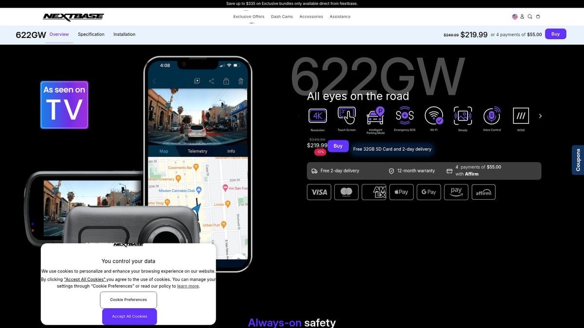Open the Cookie Preferences dialog
This screenshot has width=584, height=328.
[x=128, y=300]
